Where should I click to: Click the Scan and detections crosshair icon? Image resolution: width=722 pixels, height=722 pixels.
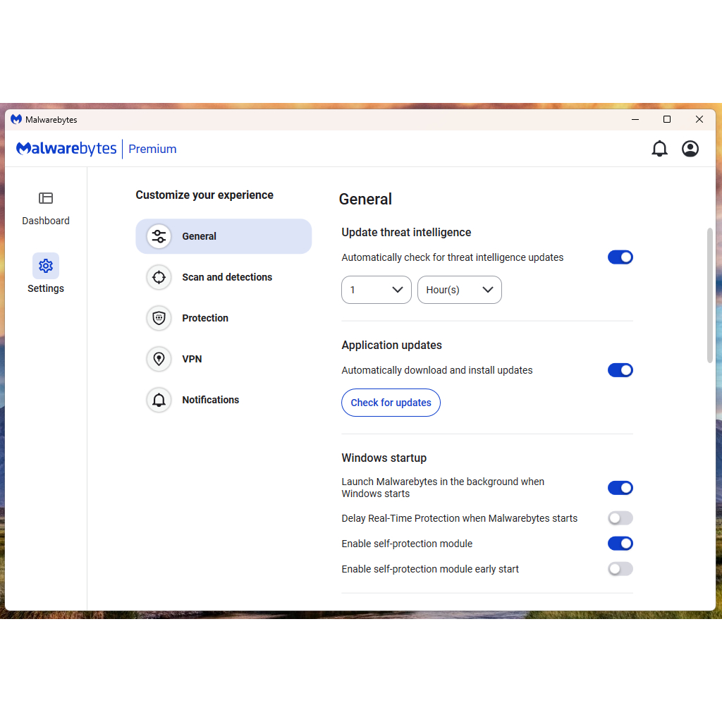click(x=159, y=277)
